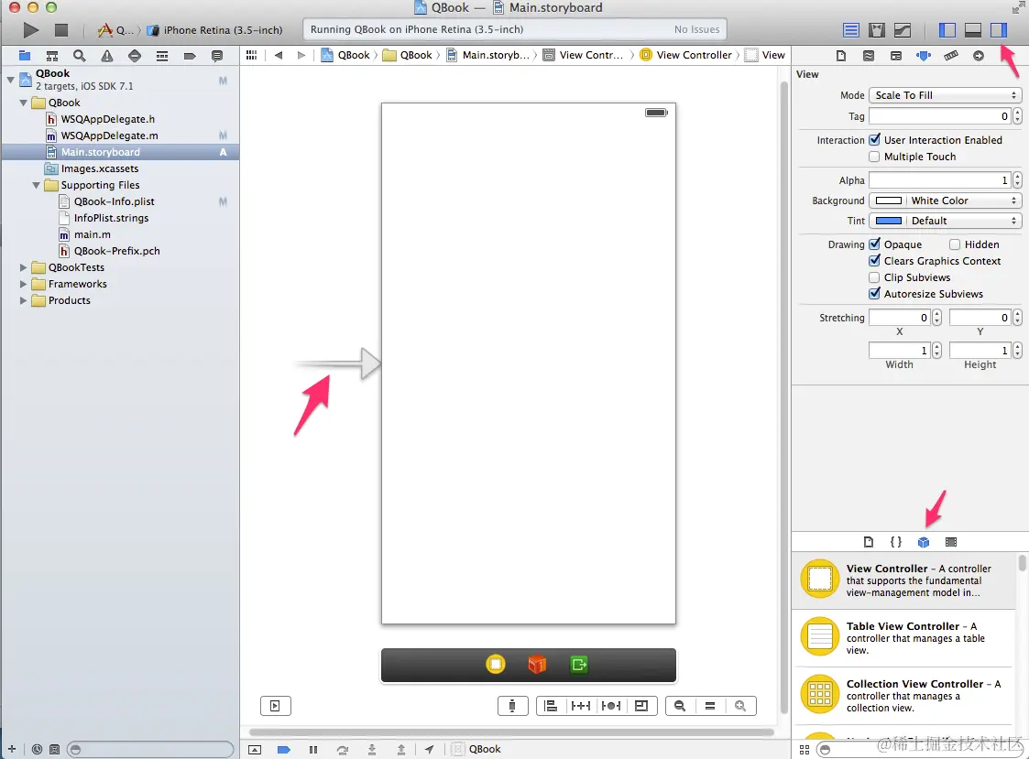Open the Test navigator icon
The width and height of the screenshot is (1029, 759).
point(135,56)
